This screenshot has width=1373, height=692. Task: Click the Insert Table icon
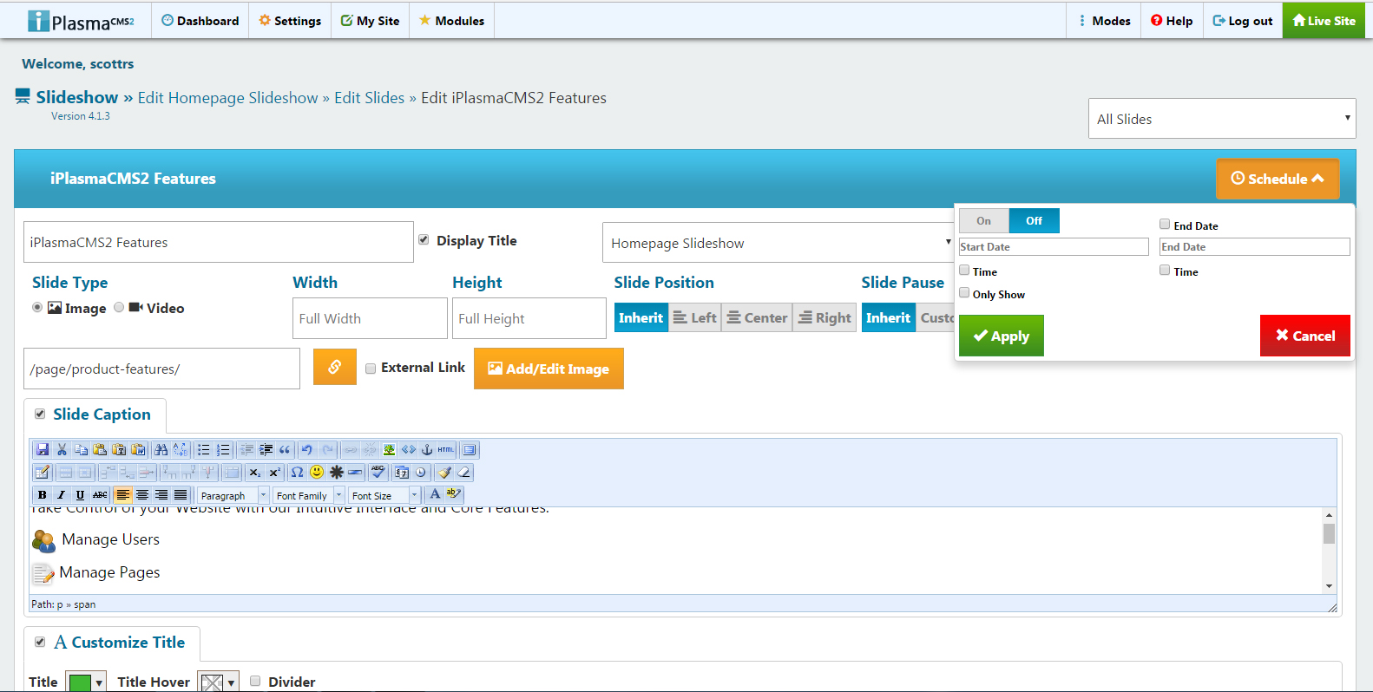(x=41, y=472)
